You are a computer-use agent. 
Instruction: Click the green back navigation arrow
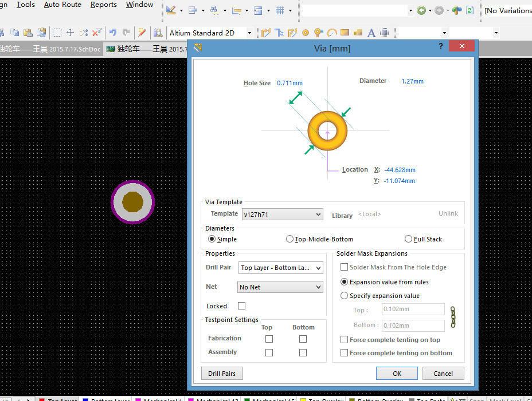tap(421, 10)
